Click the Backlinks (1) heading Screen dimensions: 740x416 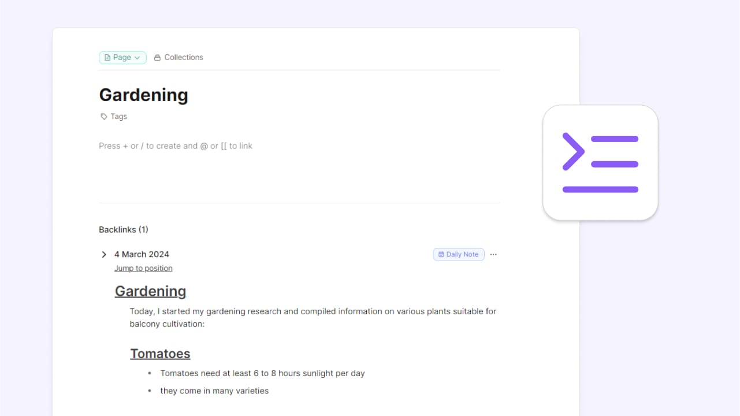124,229
